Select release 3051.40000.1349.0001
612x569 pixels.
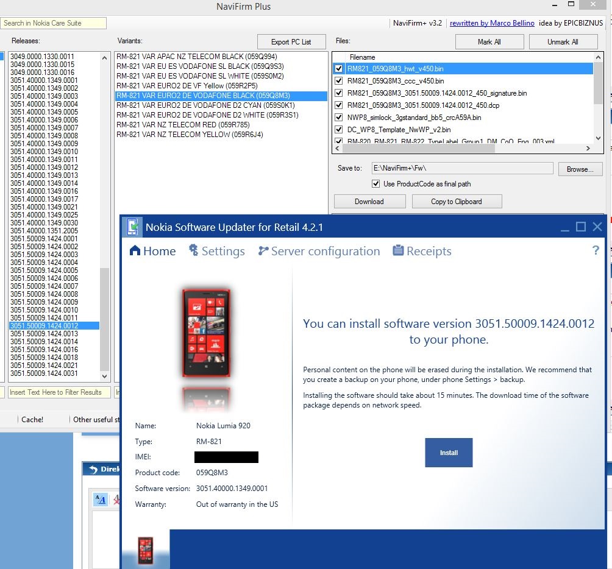(54, 80)
